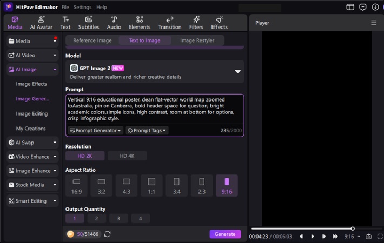Open the AI Avatar tool
The image size is (384, 243).
coord(41,23)
